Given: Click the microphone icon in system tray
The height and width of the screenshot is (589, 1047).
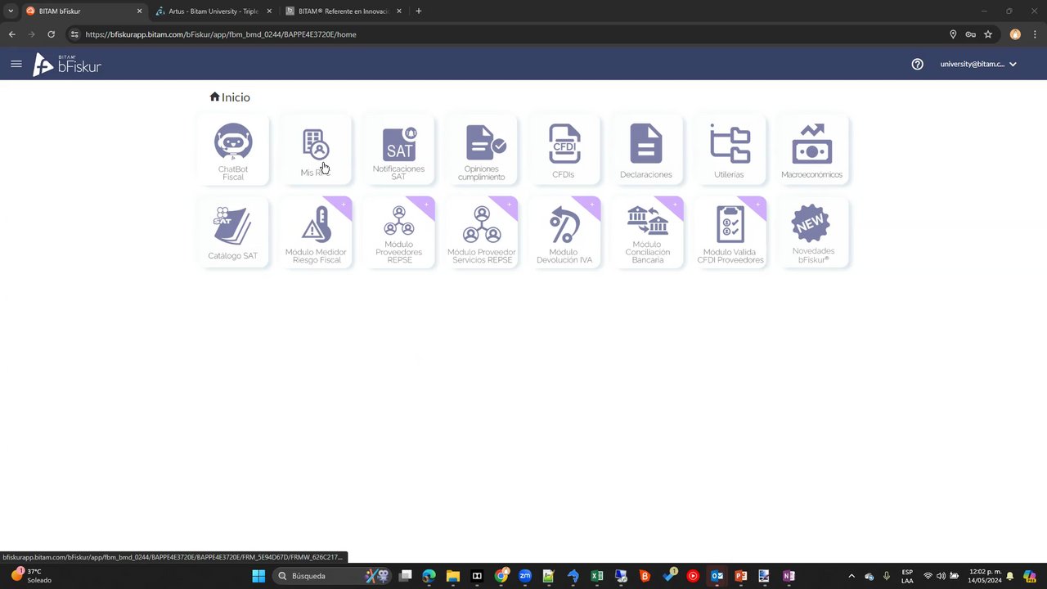Looking at the screenshot, I should 887,576.
